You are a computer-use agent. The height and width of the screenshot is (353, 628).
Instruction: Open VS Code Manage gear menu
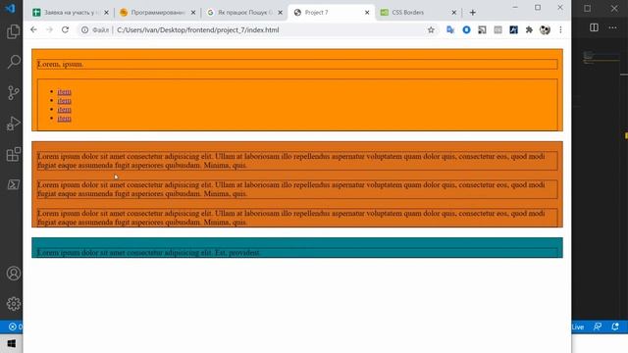13,304
